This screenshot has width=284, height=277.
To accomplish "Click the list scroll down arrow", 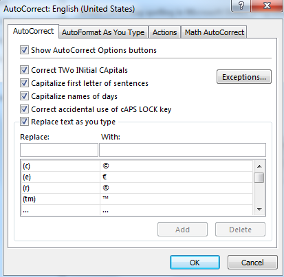I will click(259, 209).
